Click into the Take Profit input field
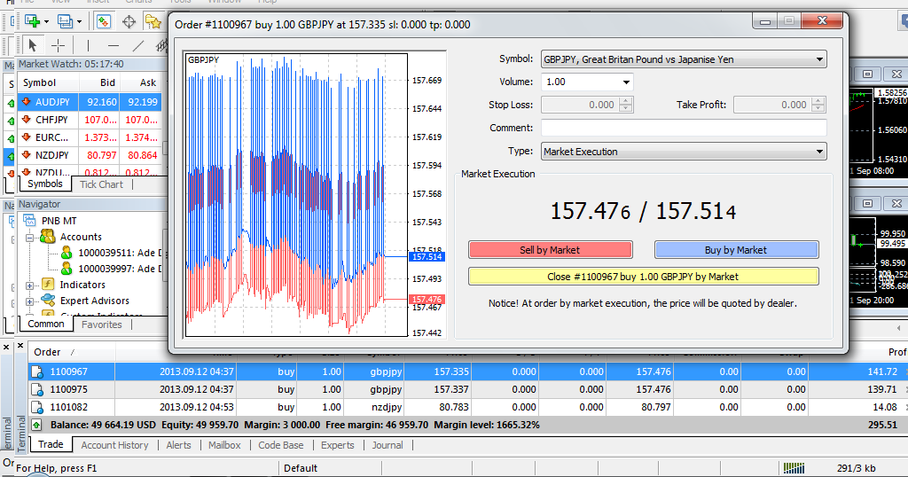The height and width of the screenshot is (477, 908). [772, 105]
